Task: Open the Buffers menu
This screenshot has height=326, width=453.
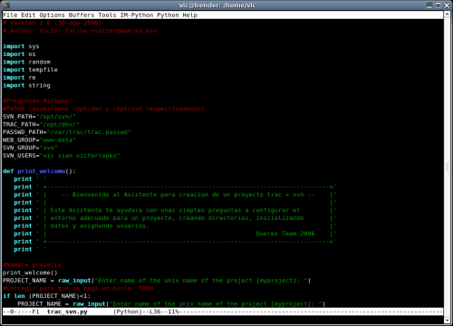Action: click(x=82, y=15)
